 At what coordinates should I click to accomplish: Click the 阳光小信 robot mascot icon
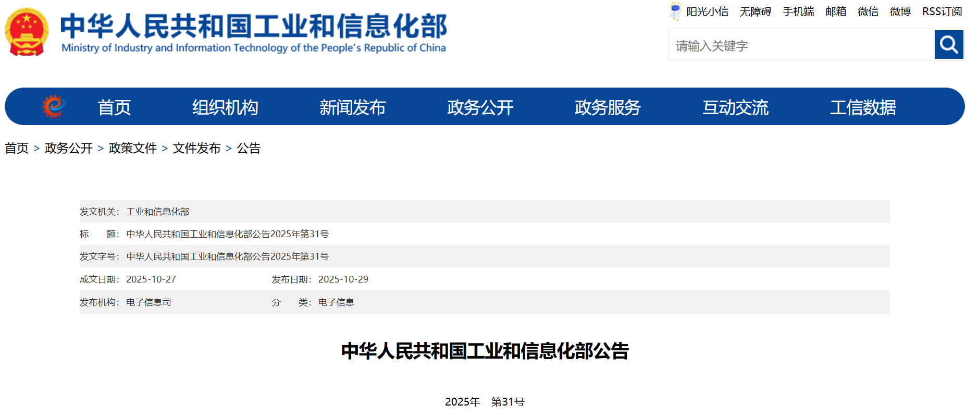675,11
